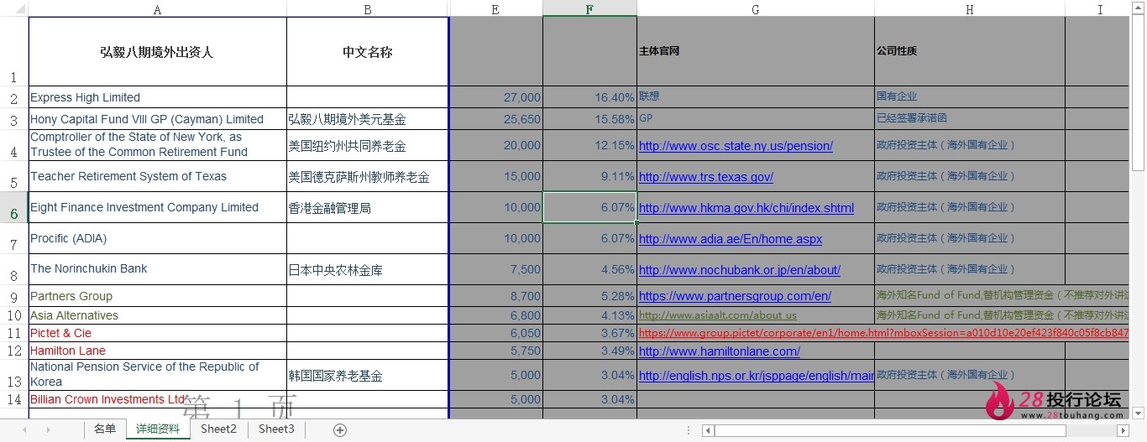The image size is (1147, 442).
Task: Open the hamiltonlane.com link
Action: click(720, 351)
